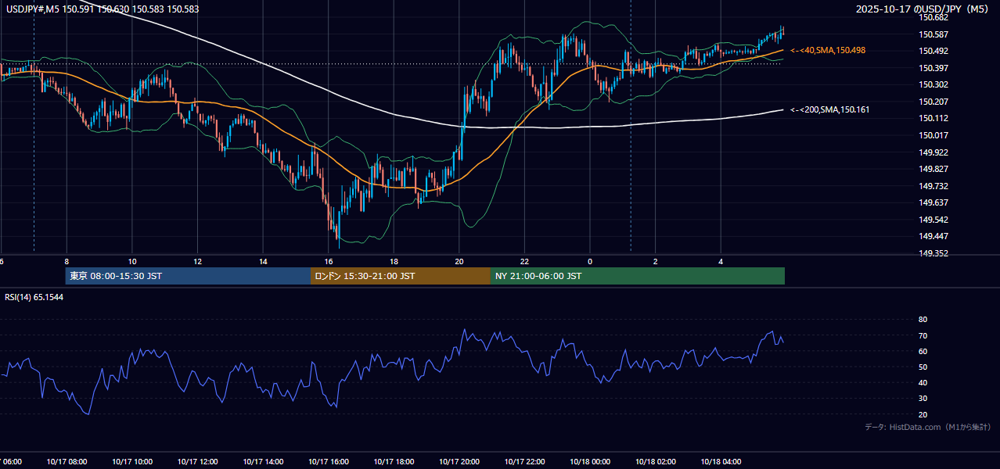1000x469 pixels.
Task: Click RSI scale value 60
Action: point(923,351)
